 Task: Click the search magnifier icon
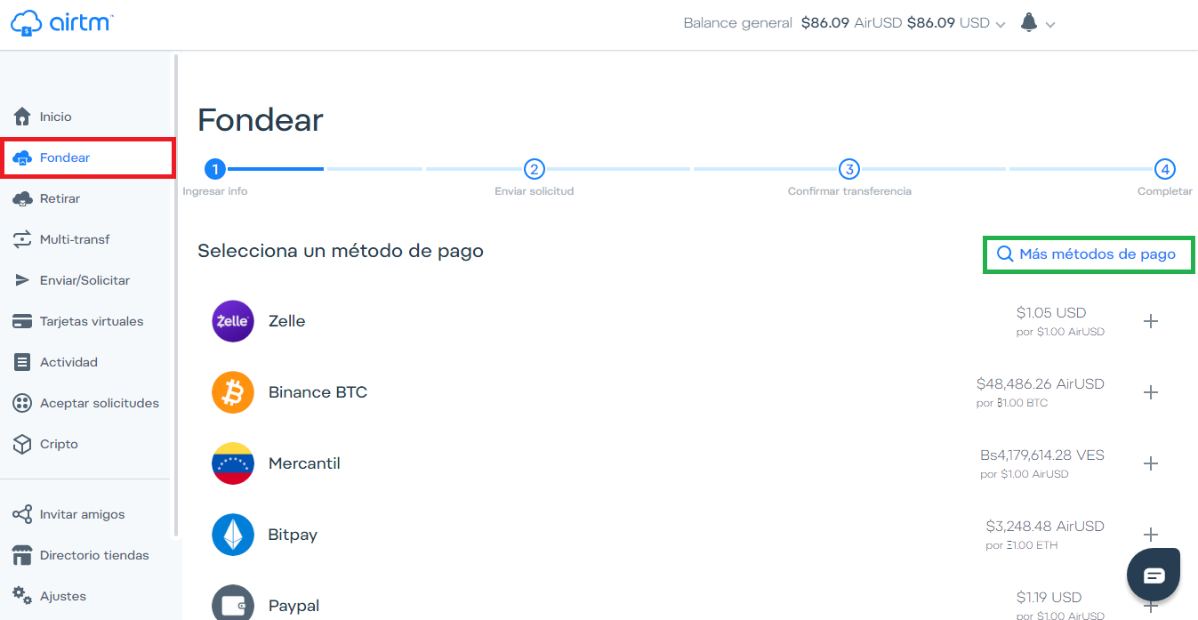[x=1005, y=254]
